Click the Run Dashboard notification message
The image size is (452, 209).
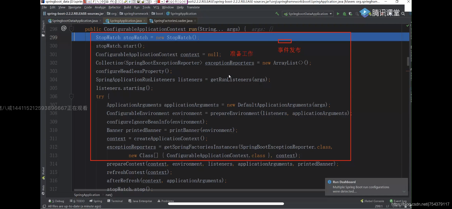pos(361,189)
